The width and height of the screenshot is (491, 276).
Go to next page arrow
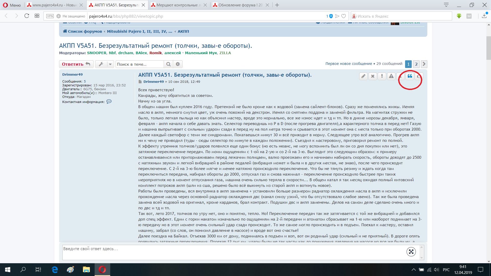tap(424, 64)
